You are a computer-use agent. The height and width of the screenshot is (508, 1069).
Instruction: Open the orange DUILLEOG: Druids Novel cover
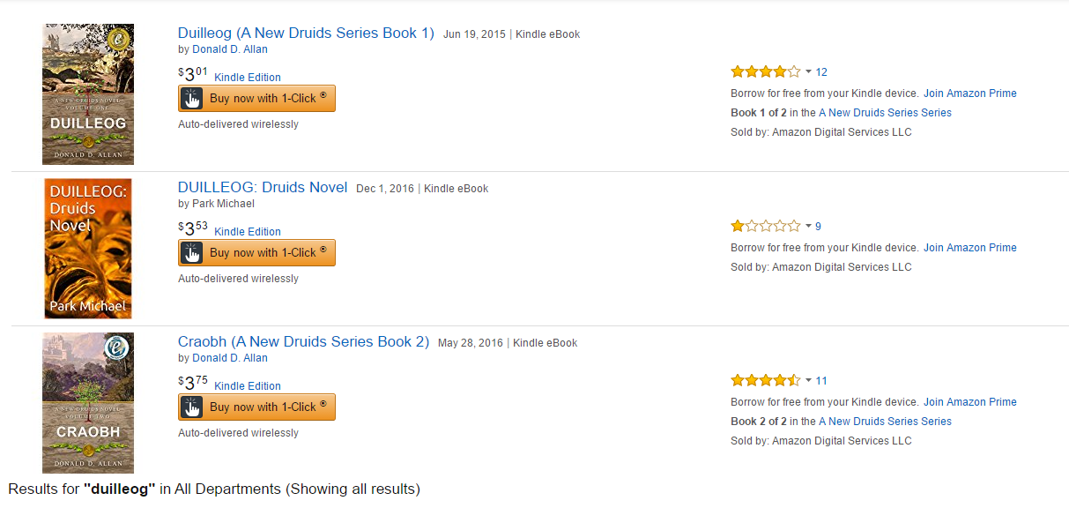pyautogui.click(x=88, y=249)
